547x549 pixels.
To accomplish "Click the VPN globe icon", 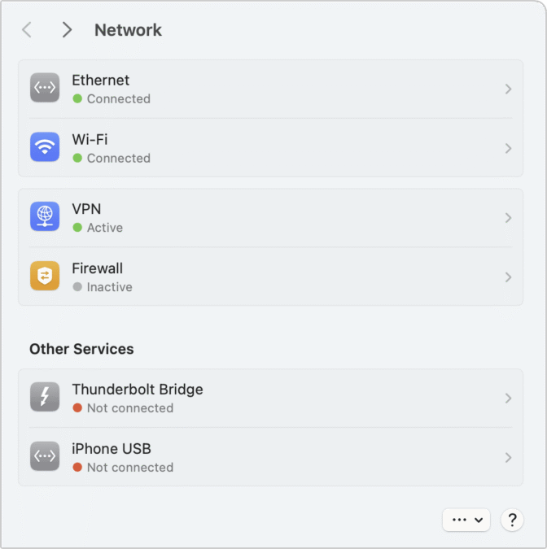I will click(x=45, y=216).
